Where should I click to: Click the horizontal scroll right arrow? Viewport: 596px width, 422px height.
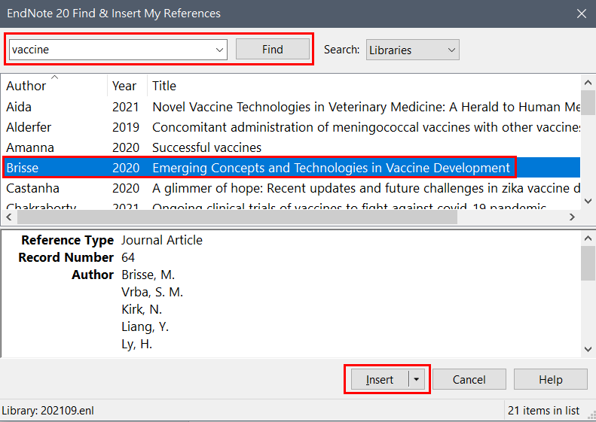tap(572, 217)
